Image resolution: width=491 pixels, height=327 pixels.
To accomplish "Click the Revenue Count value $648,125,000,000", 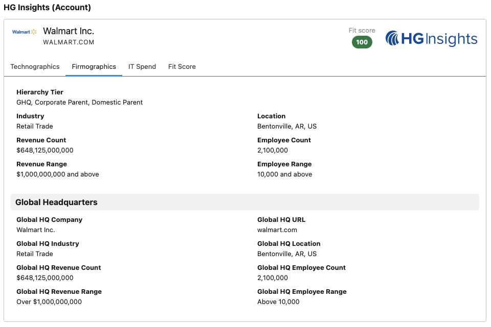I will [45, 150].
